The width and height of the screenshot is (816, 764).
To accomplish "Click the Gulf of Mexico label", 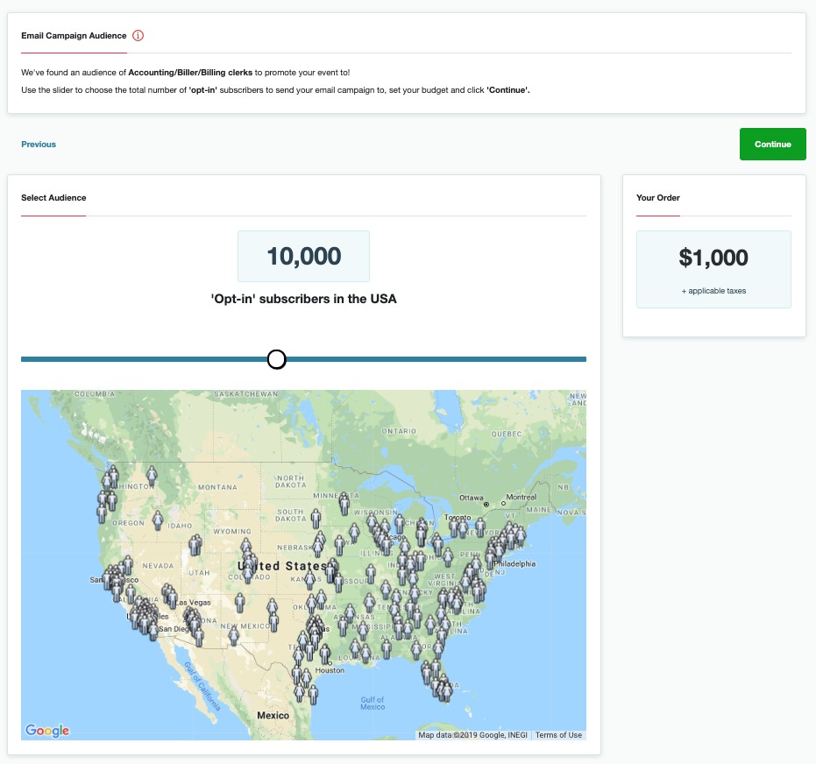I will pos(373,704).
